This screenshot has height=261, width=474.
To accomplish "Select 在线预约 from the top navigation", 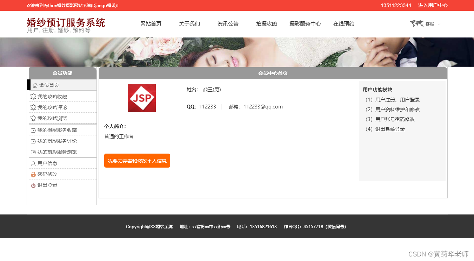I will pyautogui.click(x=343, y=23).
